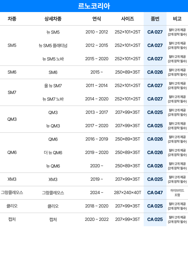Click the 르노코리아 header banner
Screen dimensions: 188x253
tap(94, 6)
